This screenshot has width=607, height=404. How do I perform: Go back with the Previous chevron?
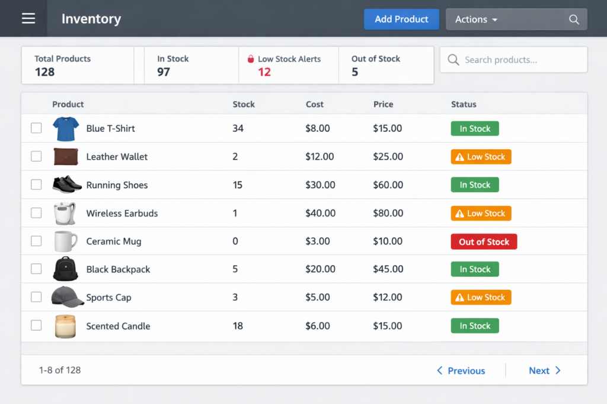[440, 371]
